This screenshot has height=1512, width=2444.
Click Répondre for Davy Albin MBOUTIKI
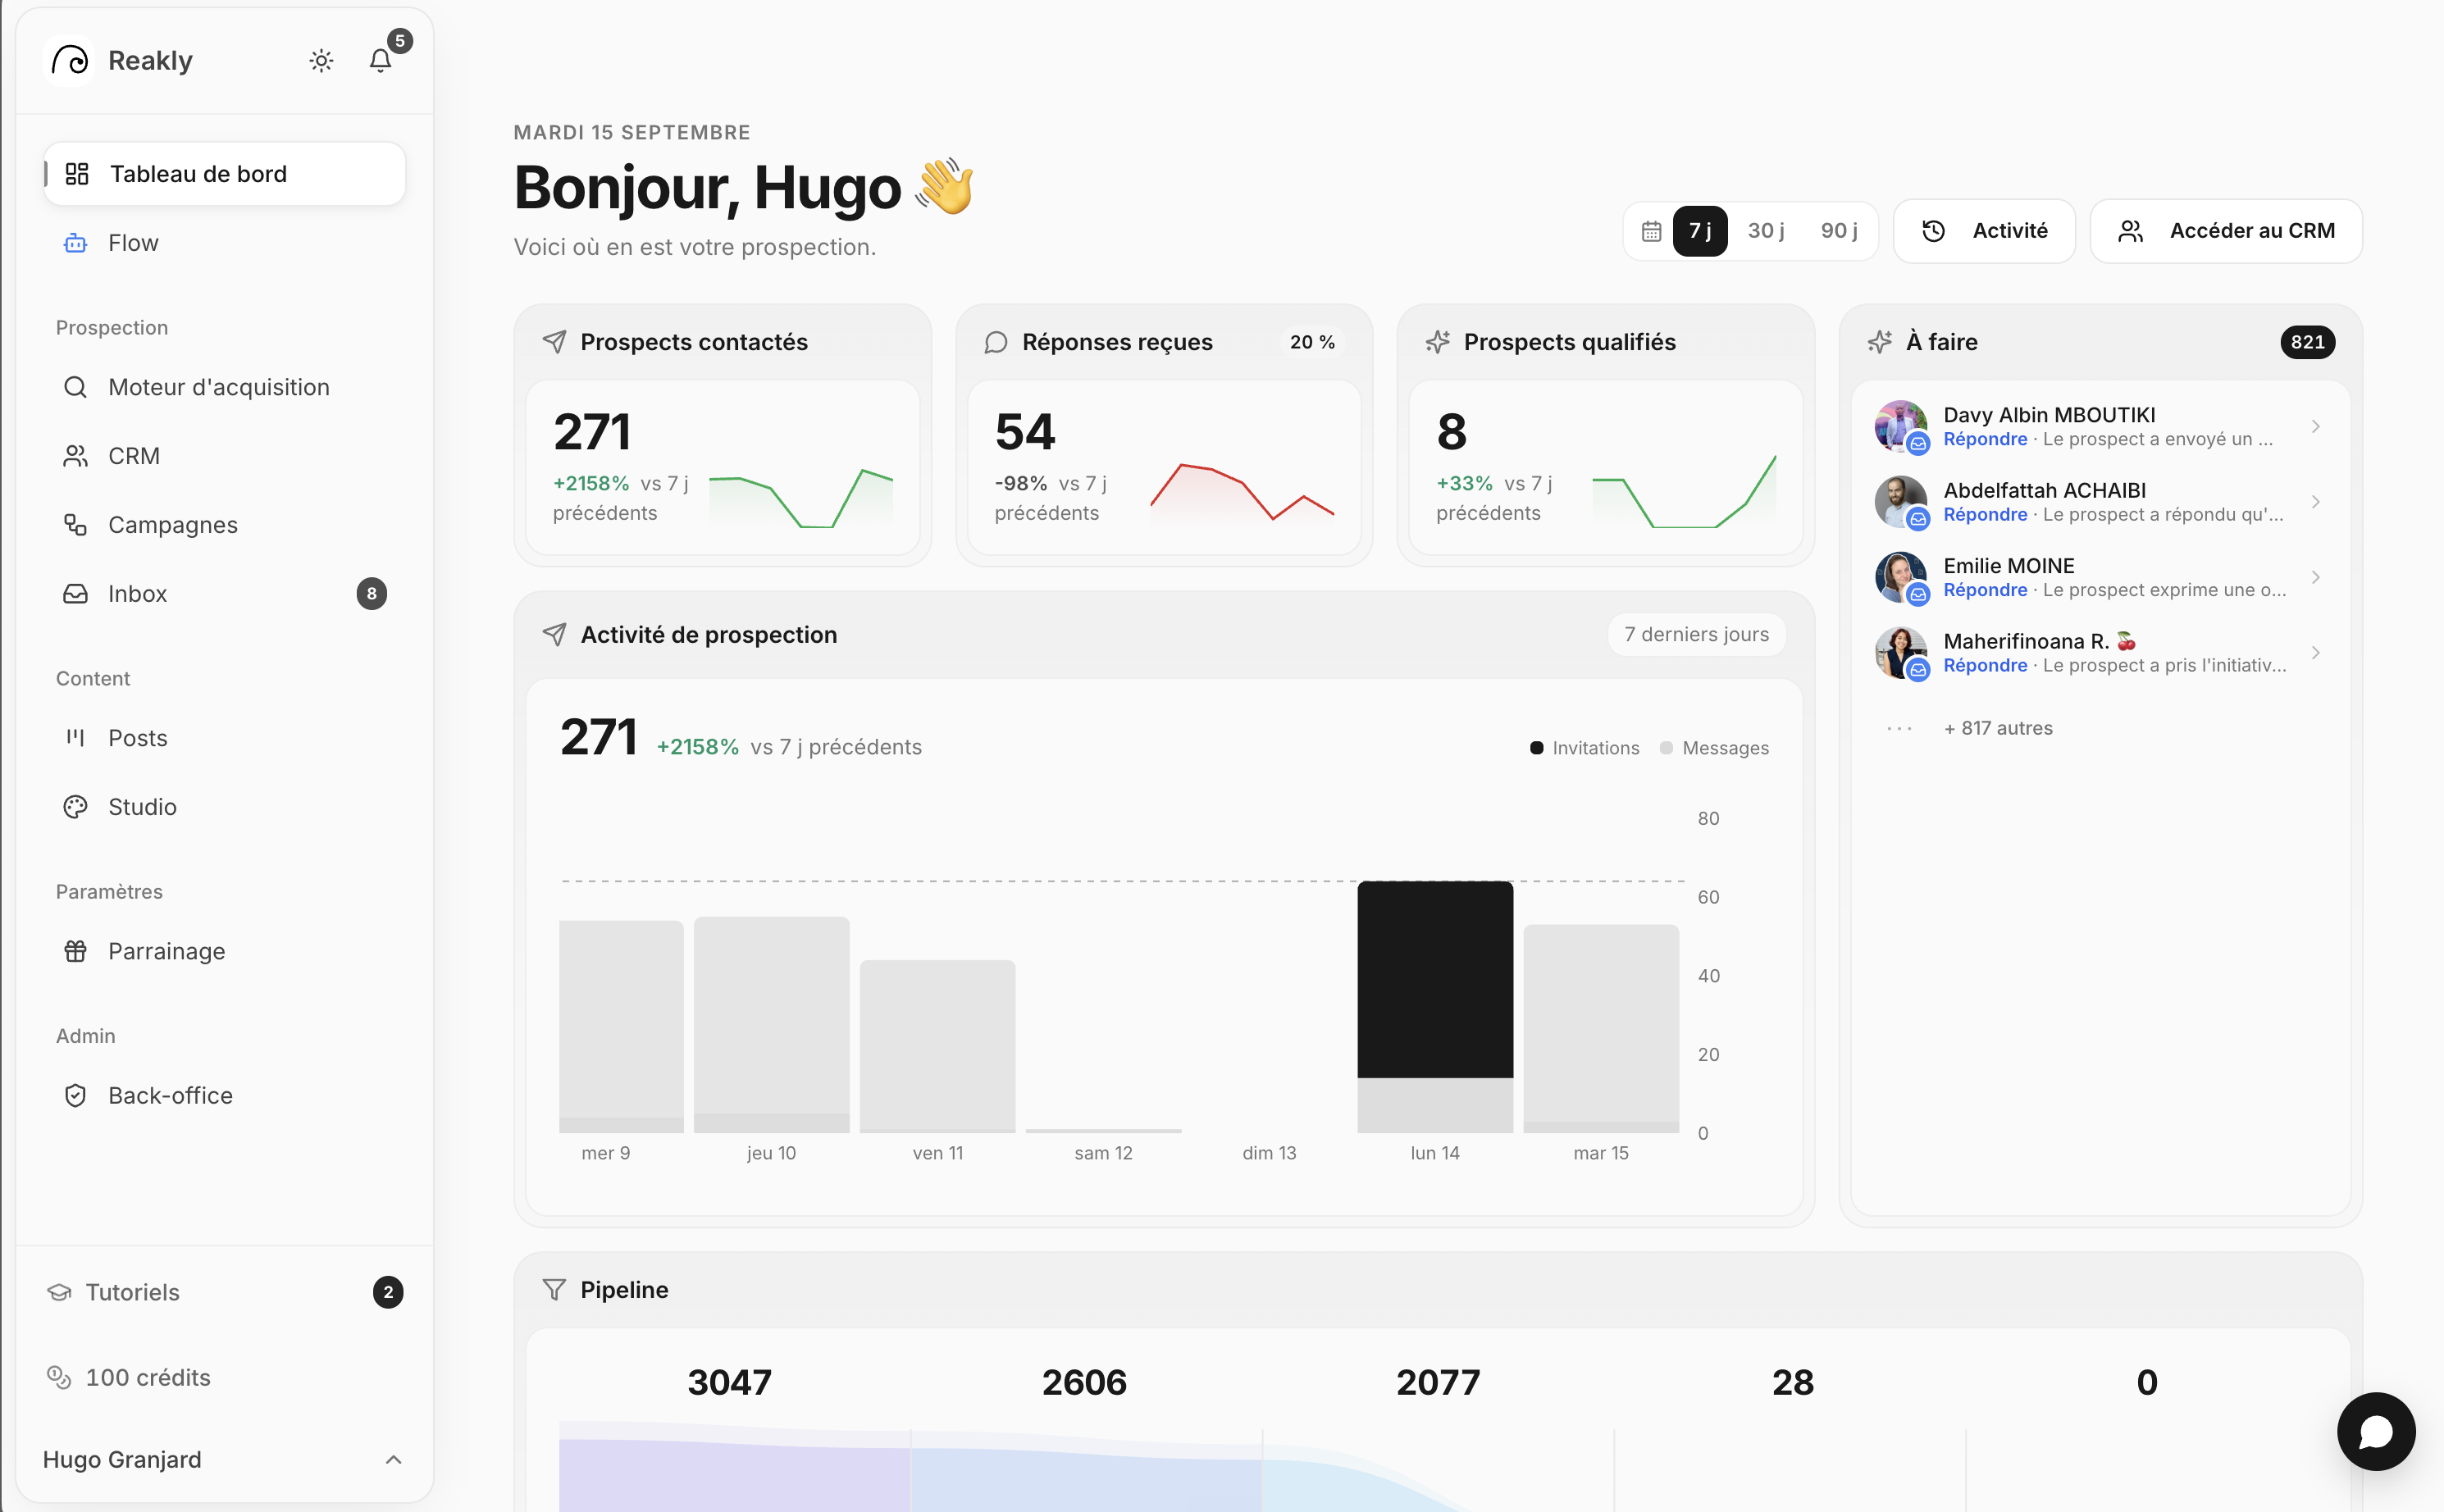coord(1985,439)
